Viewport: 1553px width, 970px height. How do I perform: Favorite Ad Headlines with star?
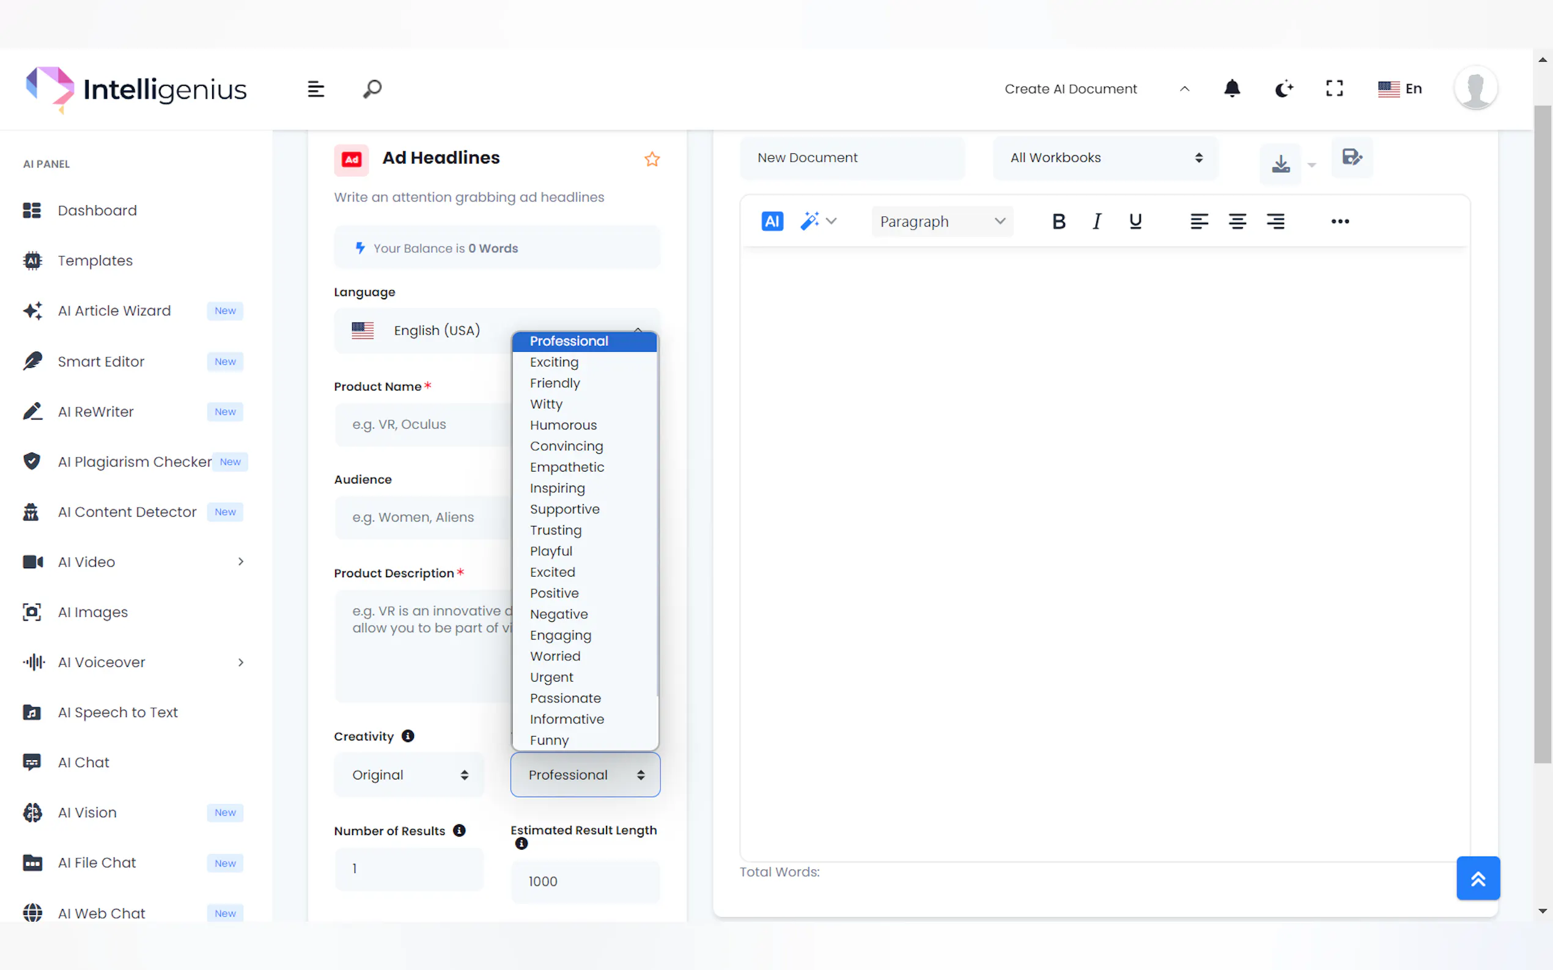click(x=652, y=159)
